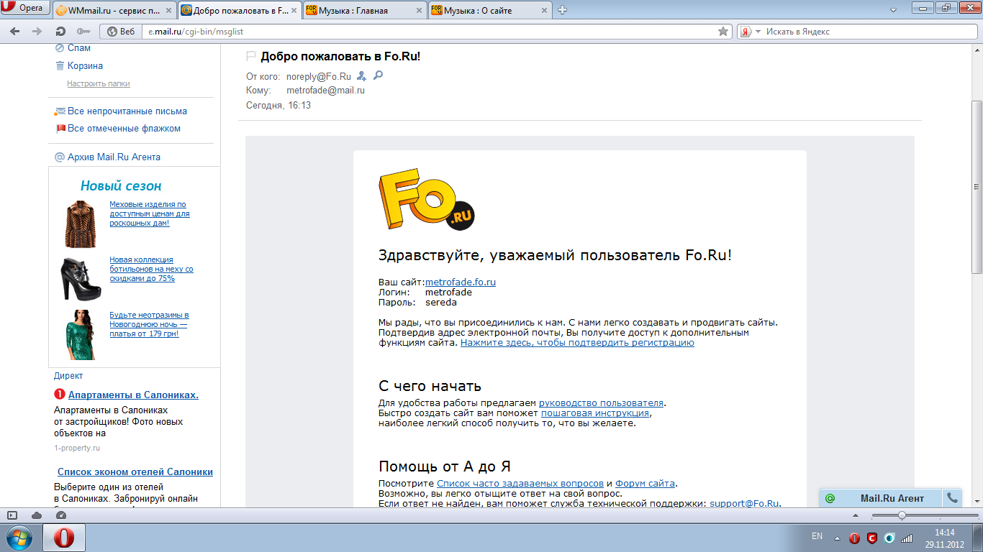Click the Новая коллекция ботильонов ad link
983x552 pixels.
click(x=151, y=269)
